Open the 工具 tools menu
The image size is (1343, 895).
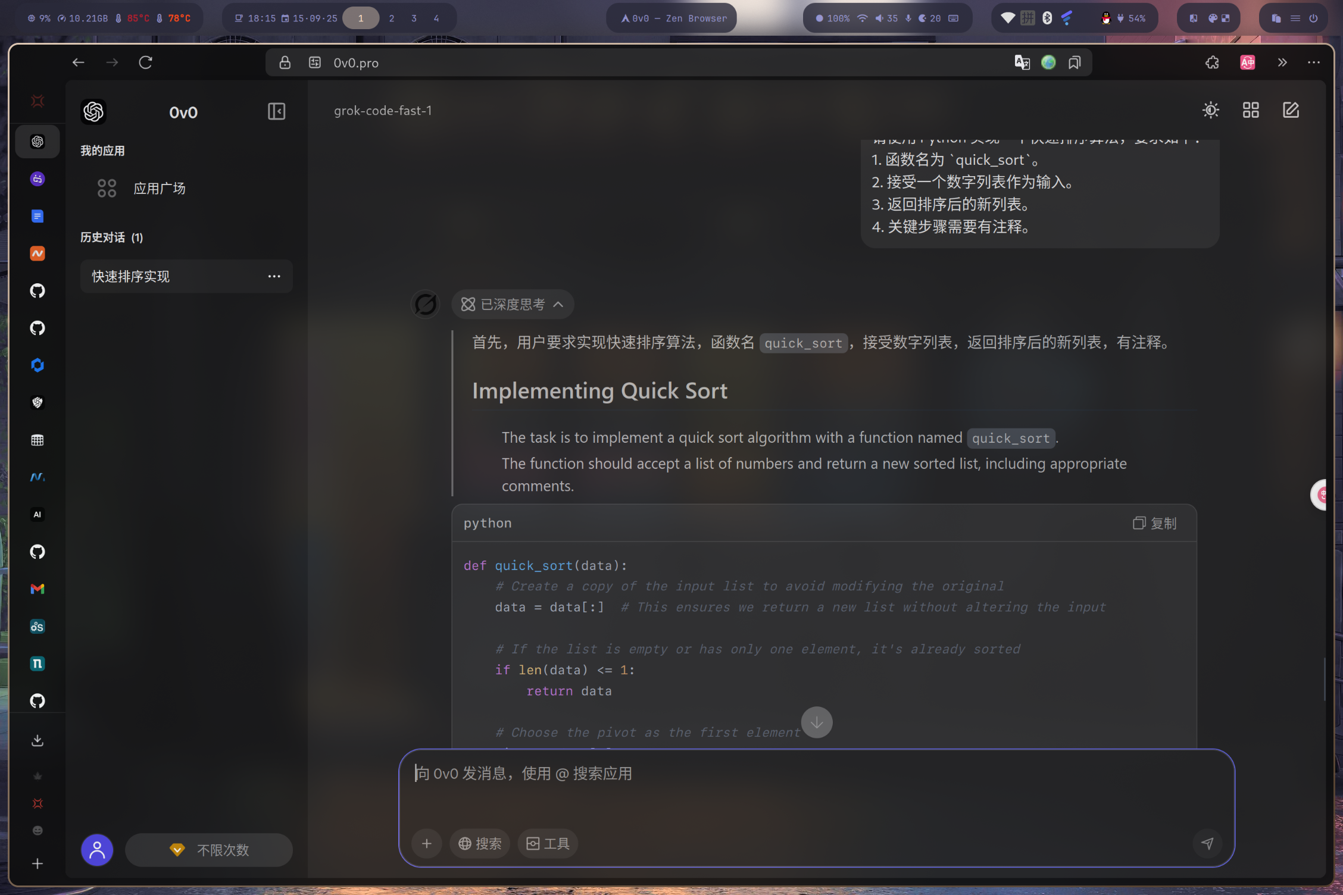[x=548, y=843]
